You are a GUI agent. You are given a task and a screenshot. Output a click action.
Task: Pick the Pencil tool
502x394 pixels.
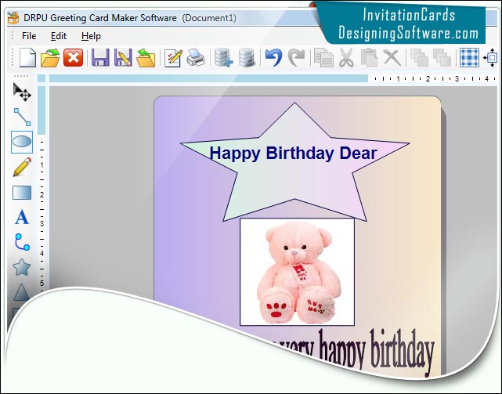click(22, 167)
